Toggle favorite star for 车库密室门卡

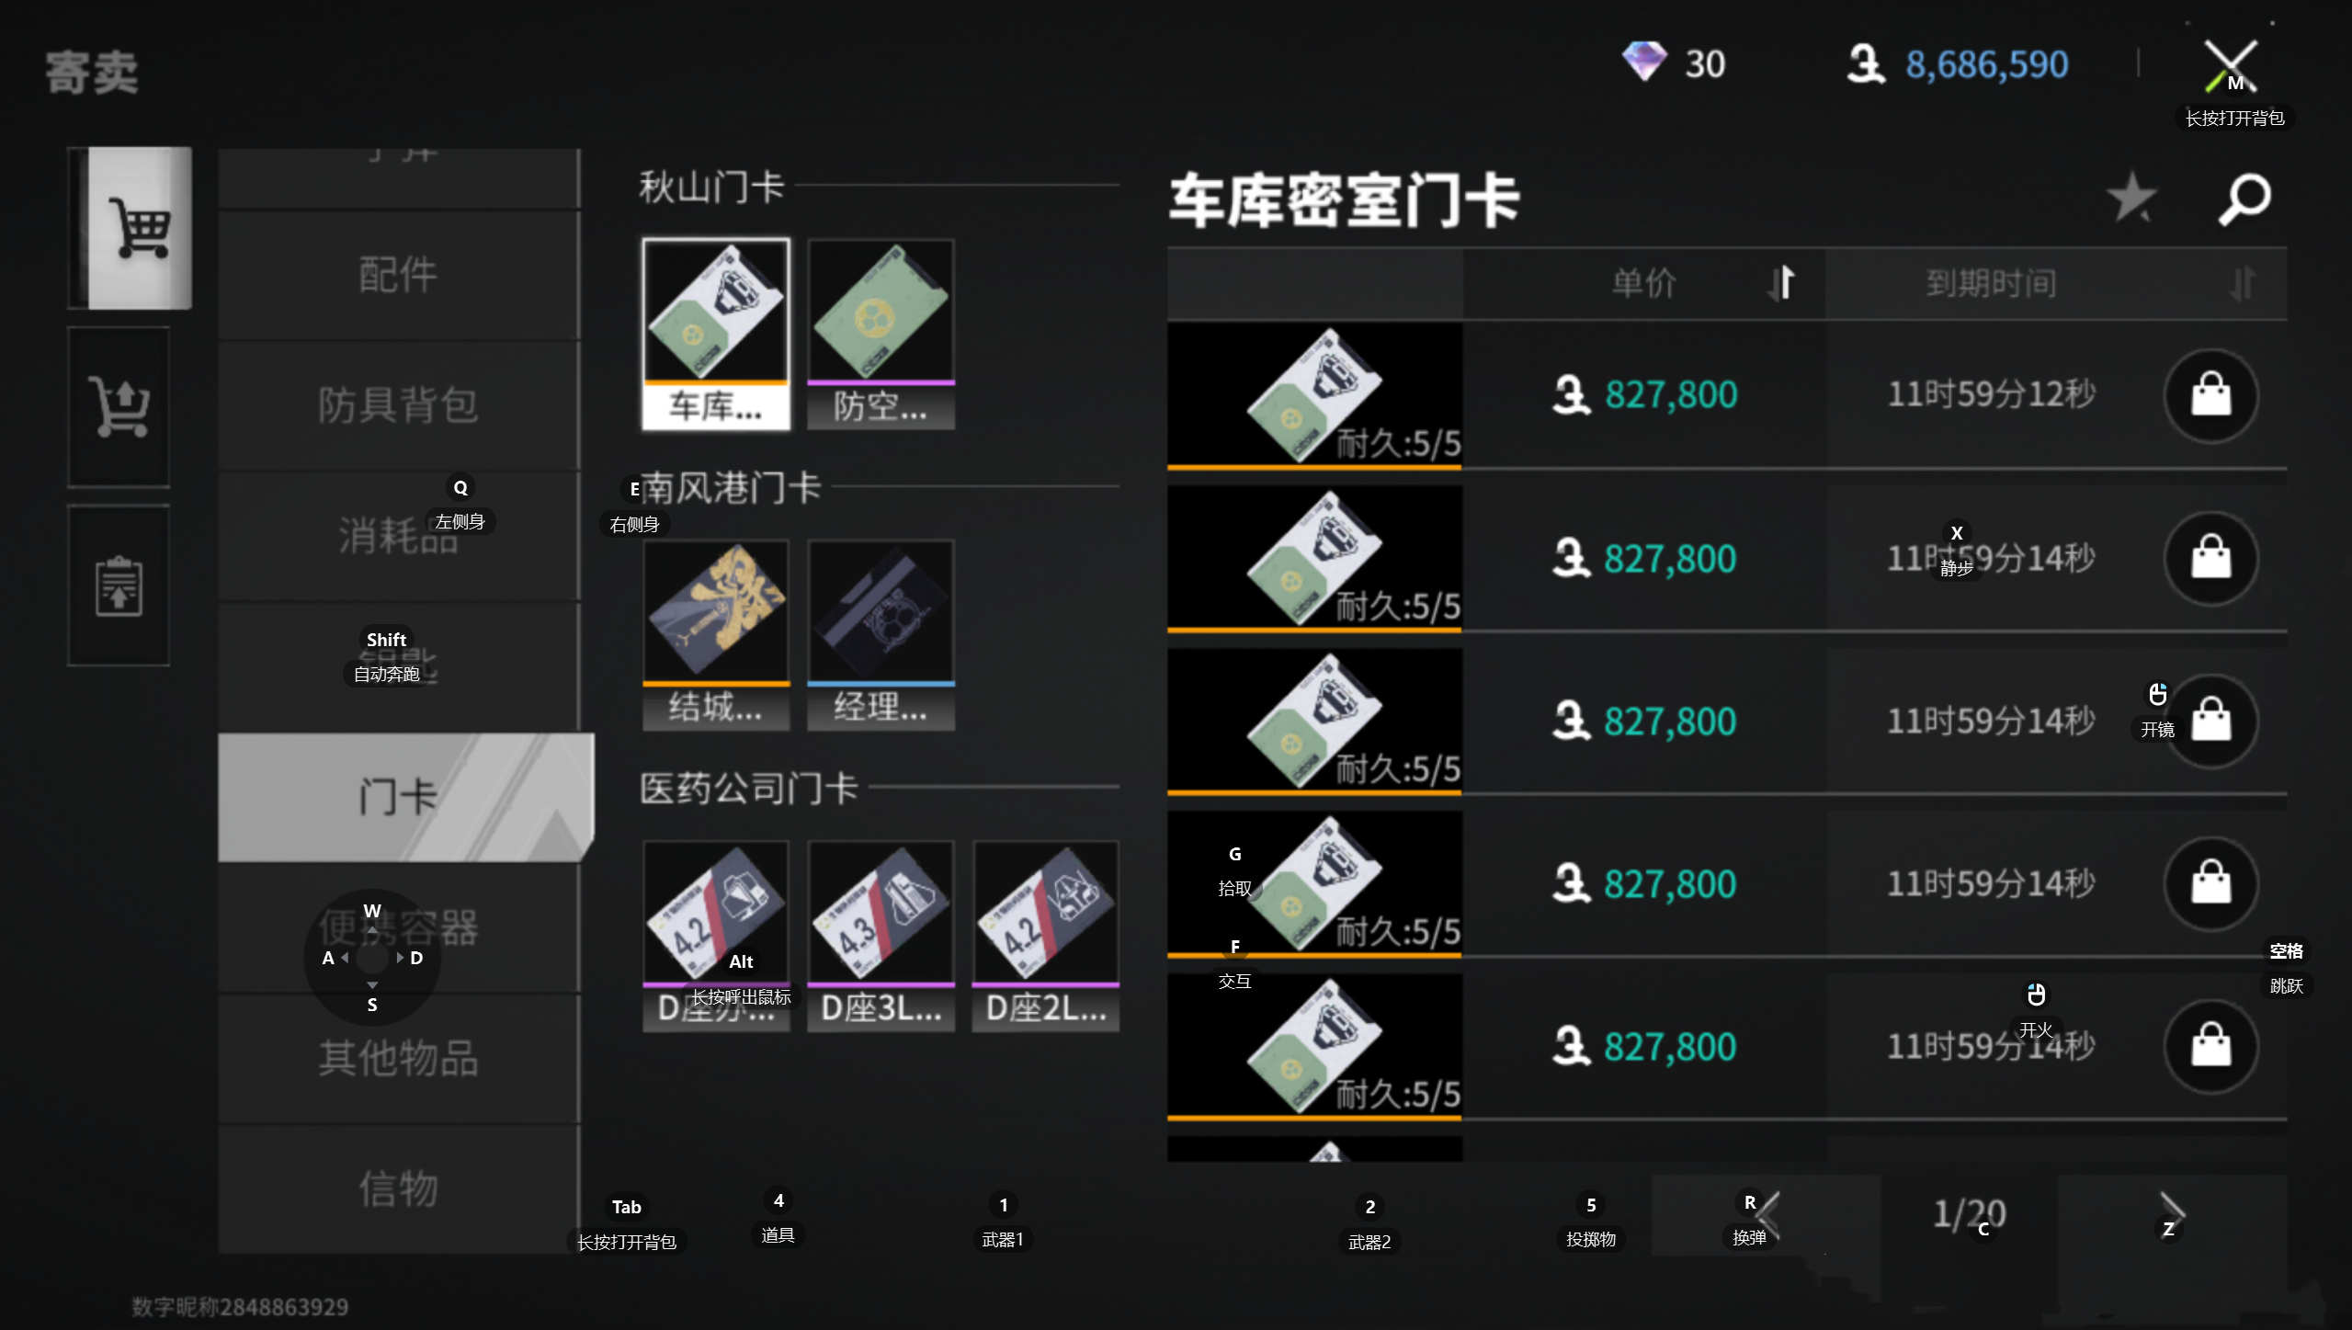point(2130,198)
